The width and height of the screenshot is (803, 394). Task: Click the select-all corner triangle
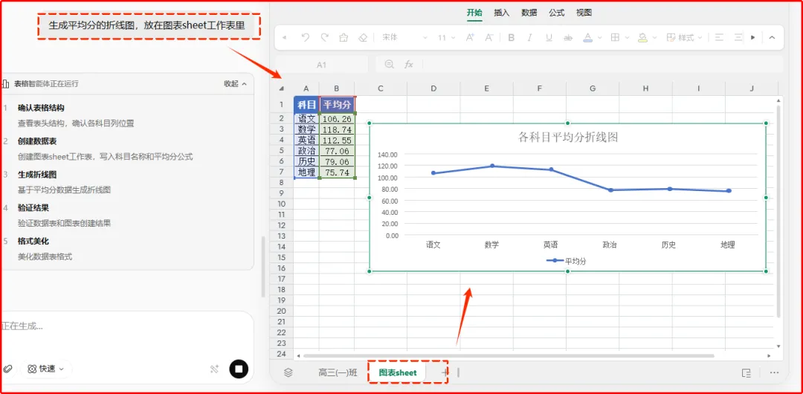[x=281, y=88]
